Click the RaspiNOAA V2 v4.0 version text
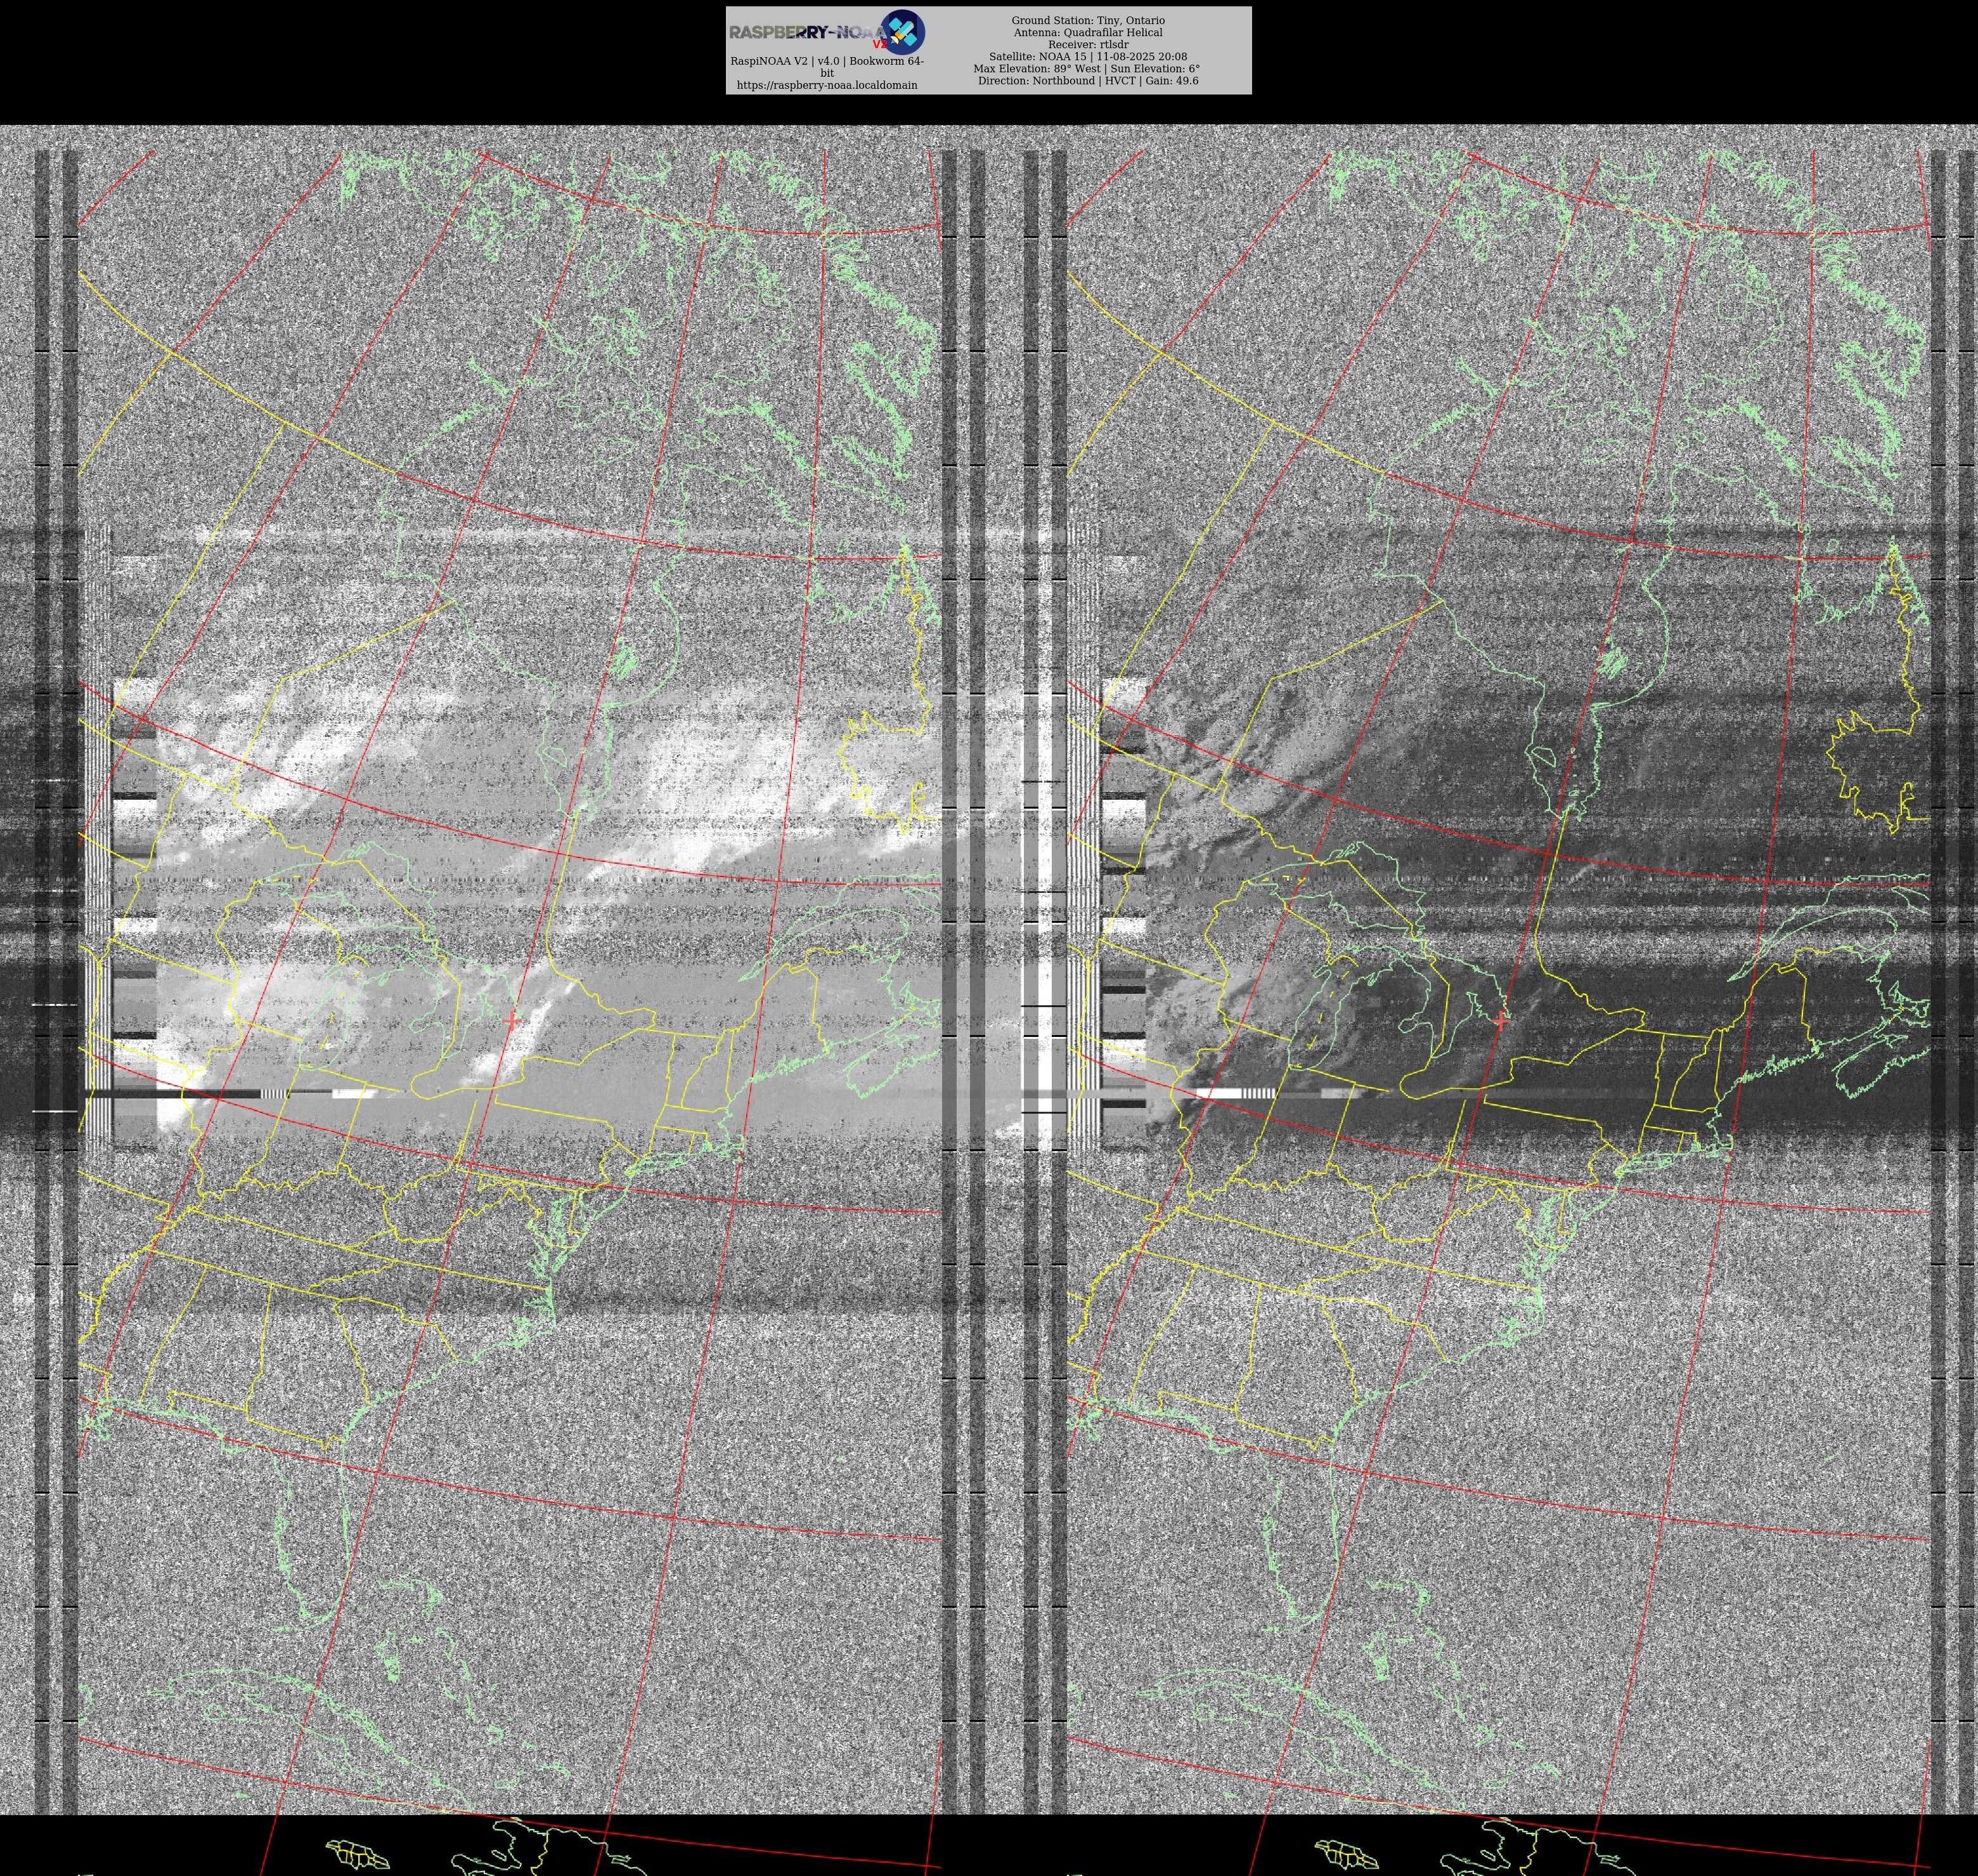This screenshot has height=1876, width=1978. click(x=827, y=61)
